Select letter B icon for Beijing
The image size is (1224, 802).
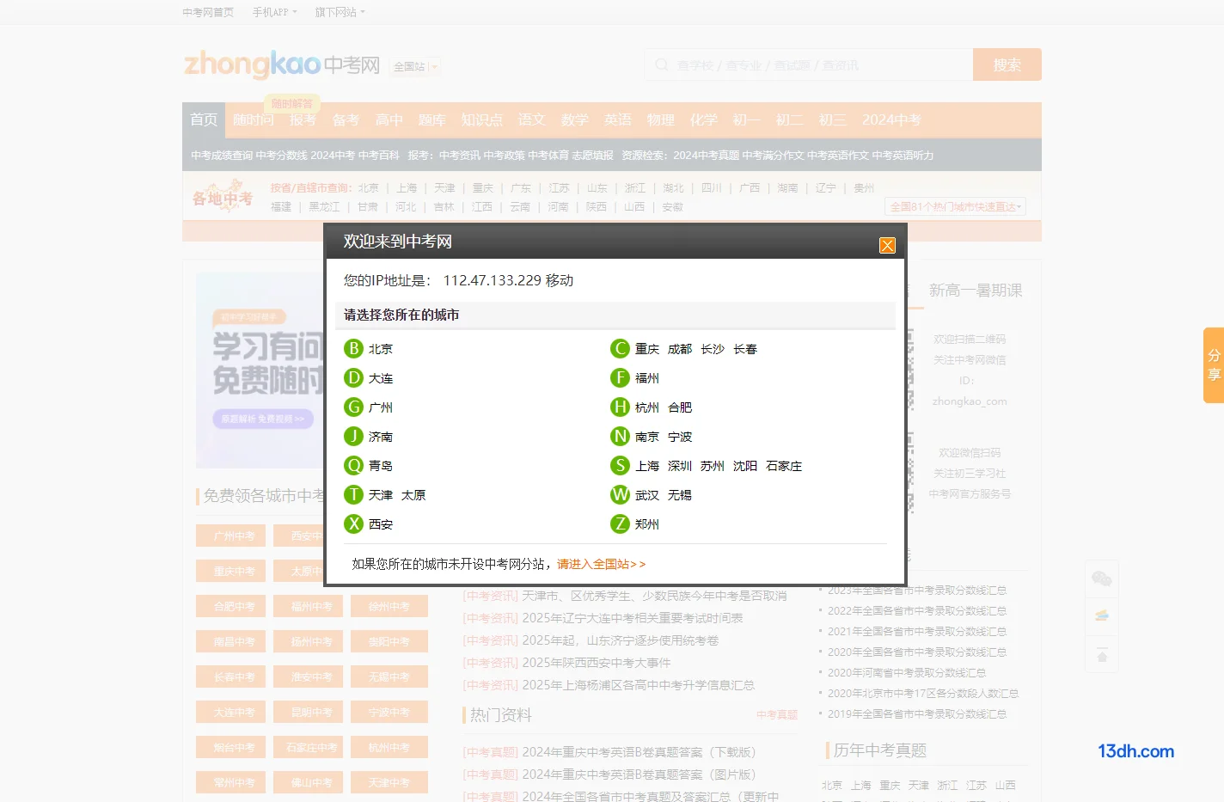click(x=353, y=348)
